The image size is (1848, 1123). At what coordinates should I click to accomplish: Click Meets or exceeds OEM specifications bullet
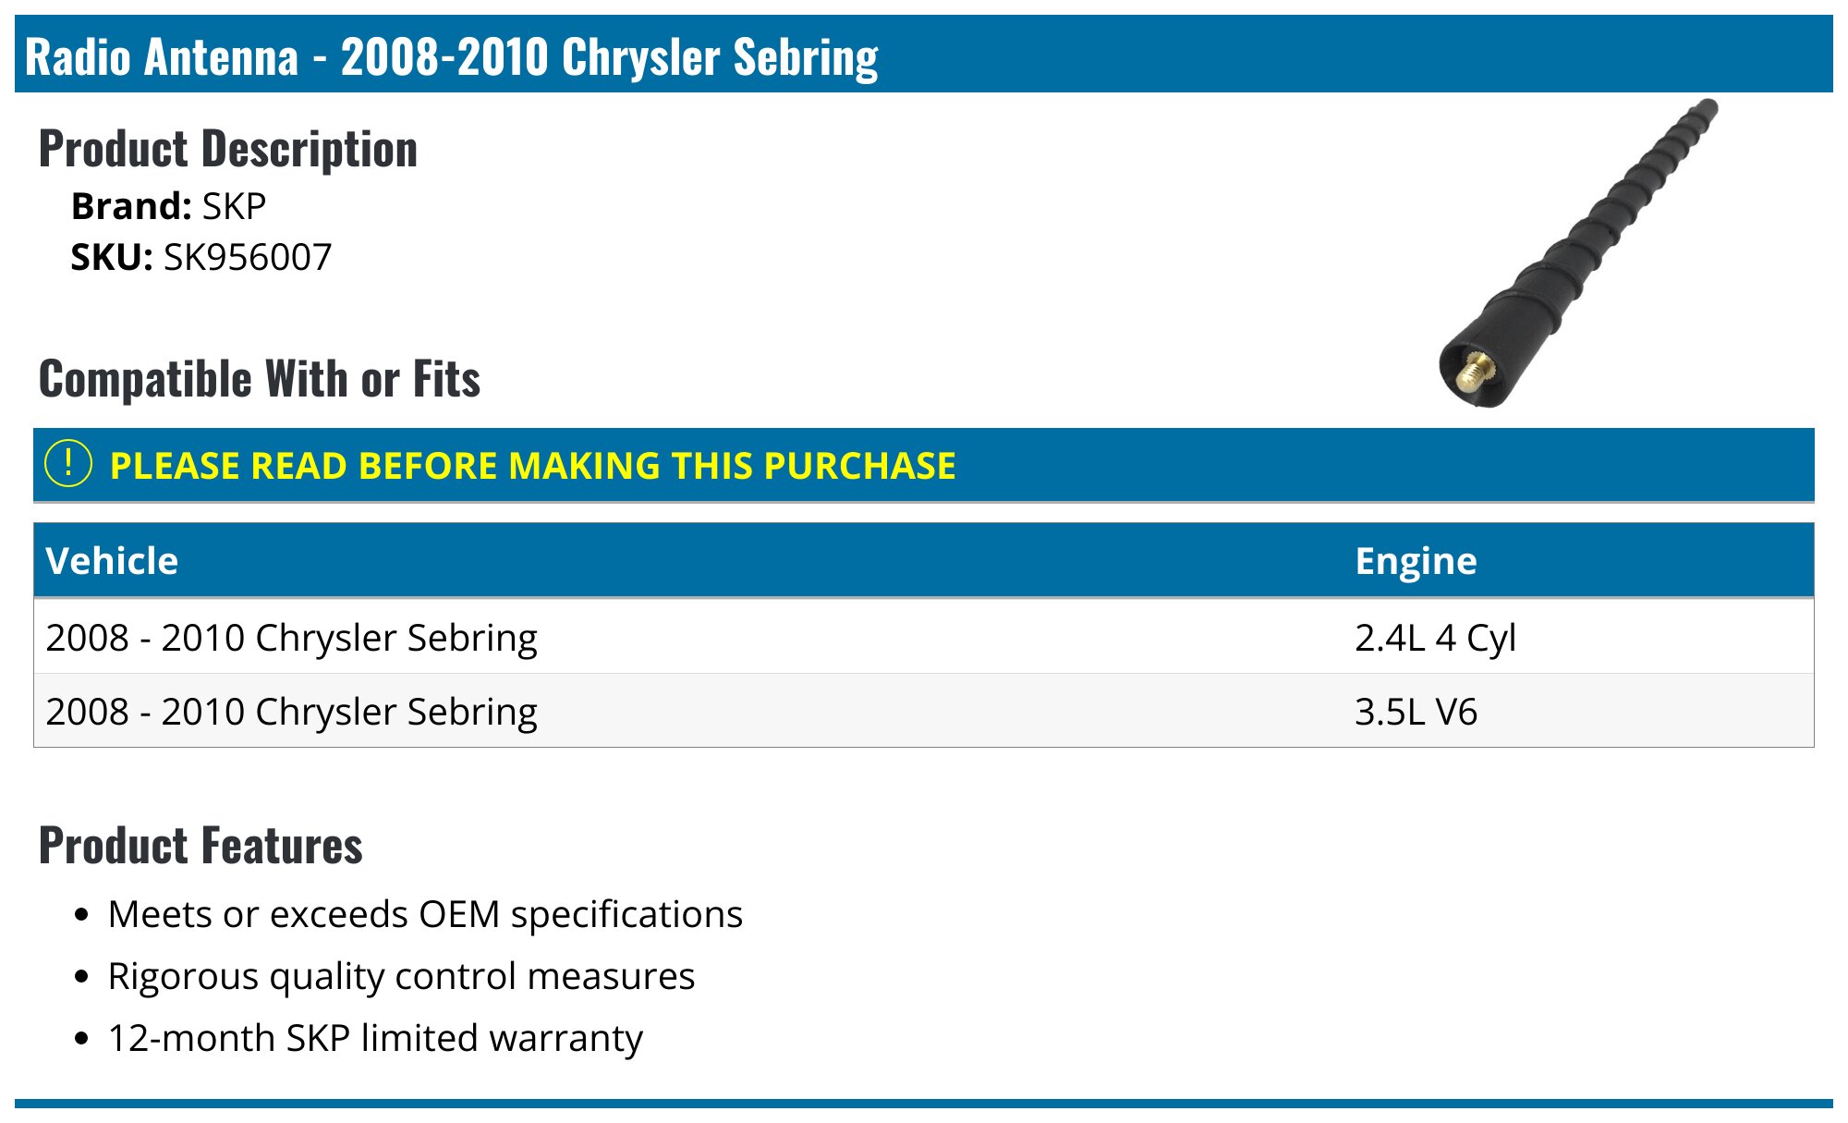(x=425, y=914)
